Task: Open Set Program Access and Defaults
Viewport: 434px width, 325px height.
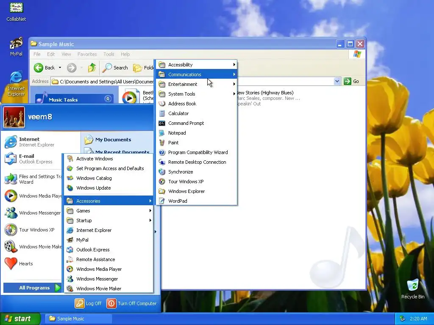Action: tap(108, 168)
